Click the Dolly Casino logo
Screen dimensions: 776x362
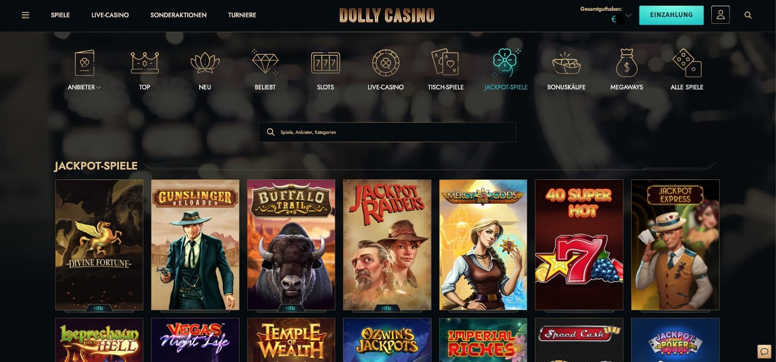(387, 16)
